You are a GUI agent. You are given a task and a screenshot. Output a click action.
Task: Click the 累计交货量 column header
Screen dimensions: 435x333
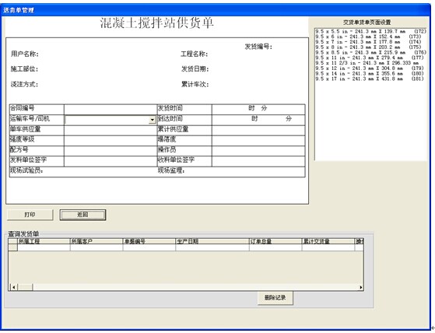point(328,241)
